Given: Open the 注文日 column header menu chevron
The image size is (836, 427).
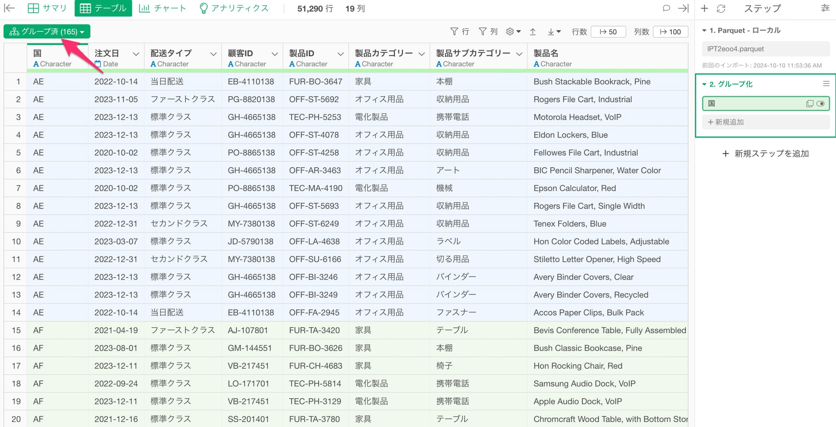Looking at the screenshot, I should point(136,54).
